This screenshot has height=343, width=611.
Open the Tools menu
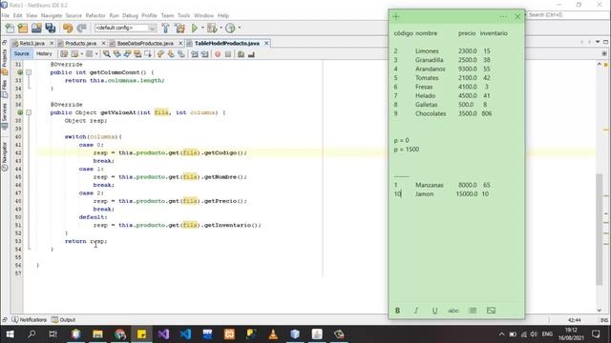(183, 15)
